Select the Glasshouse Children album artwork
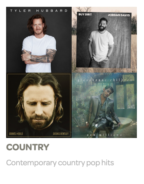This screenshot has width=144, height=184. [x=104, y=105]
